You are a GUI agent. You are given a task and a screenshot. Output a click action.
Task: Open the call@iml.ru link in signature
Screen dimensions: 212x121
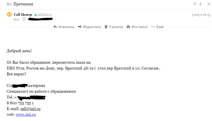(30, 109)
